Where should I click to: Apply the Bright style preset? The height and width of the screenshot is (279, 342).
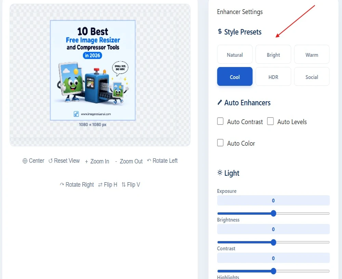tap(273, 54)
